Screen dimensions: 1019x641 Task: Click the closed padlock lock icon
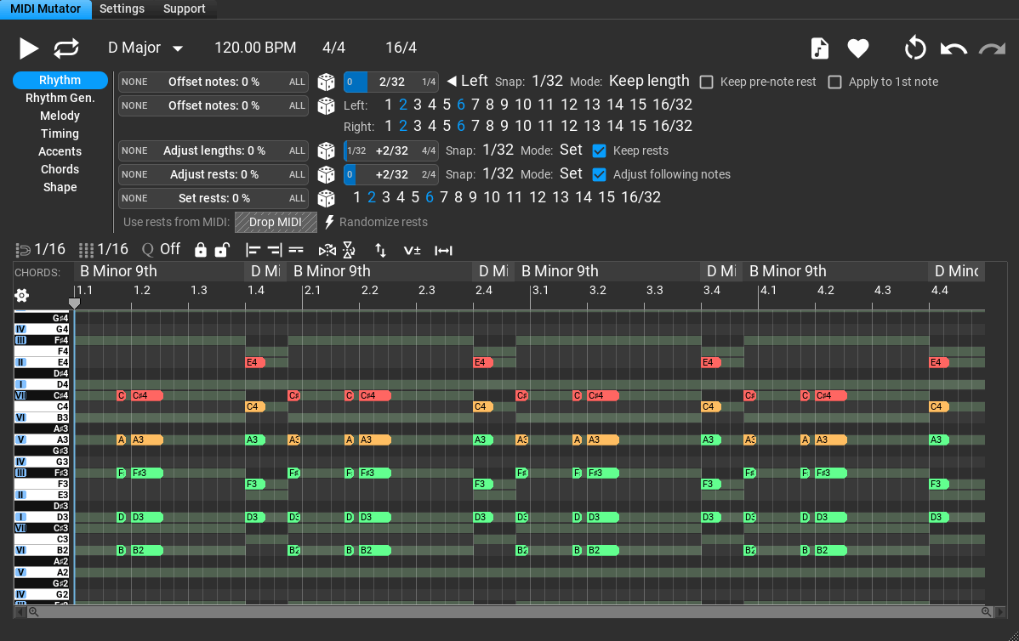(201, 250)
